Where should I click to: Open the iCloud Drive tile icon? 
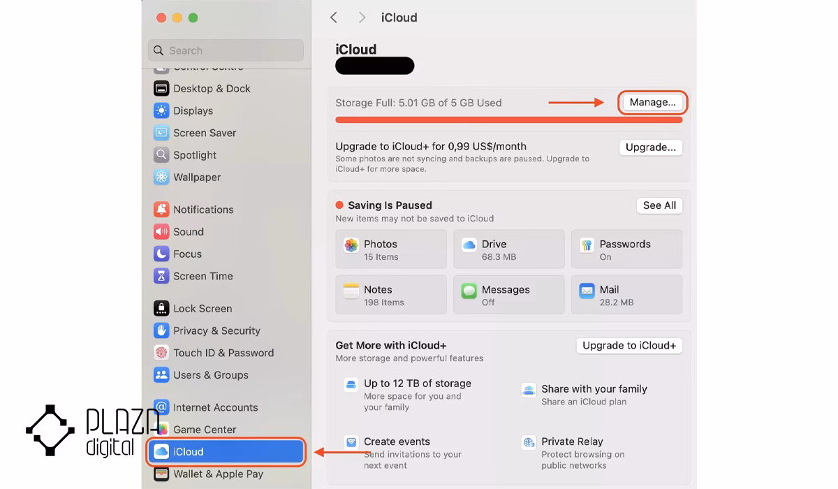(x=469, y=245)
